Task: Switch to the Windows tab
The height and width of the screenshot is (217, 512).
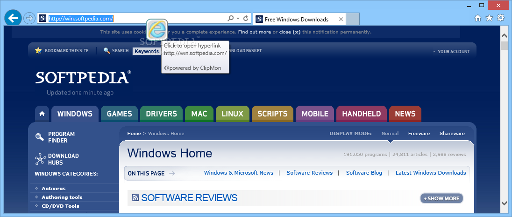Action: coord(75,114)
